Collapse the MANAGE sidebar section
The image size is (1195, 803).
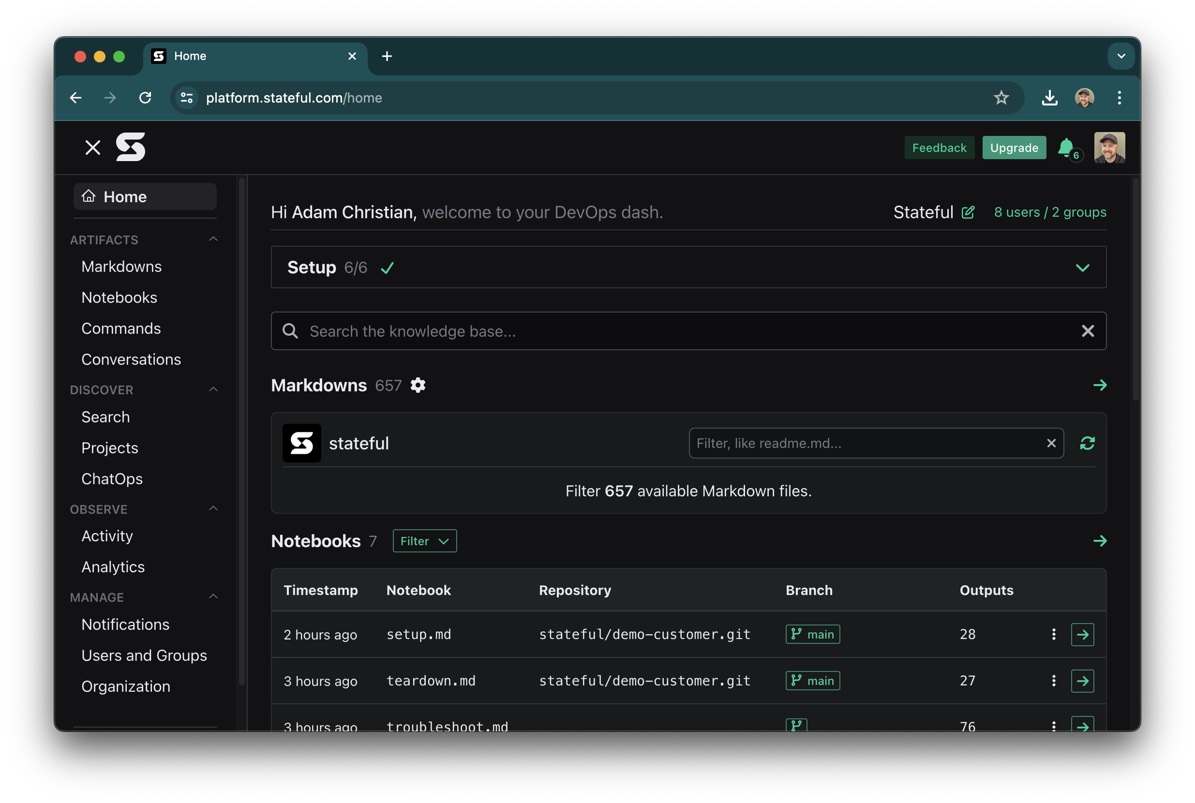(213, 596)
